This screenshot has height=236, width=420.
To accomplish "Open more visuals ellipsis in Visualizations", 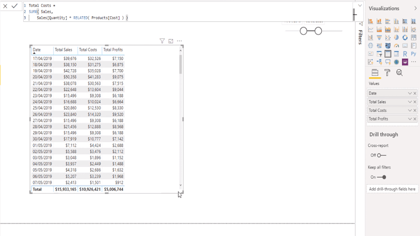I will click(413, 62).
